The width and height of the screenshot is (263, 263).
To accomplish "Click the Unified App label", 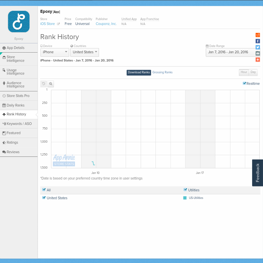I will click(x=129, y=19).
